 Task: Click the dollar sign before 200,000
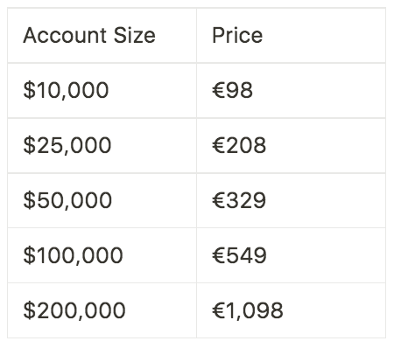point(30,310)
